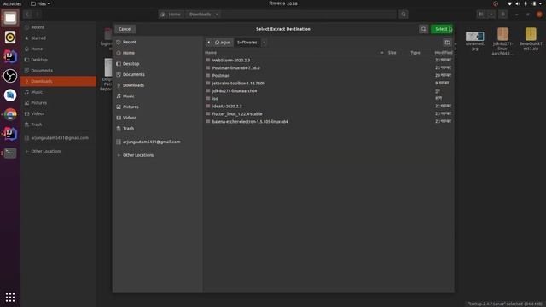Select the jdk-8u271-linux-aarch64 folder
This screenshot has height=307, width=546.
coord(328,91)
